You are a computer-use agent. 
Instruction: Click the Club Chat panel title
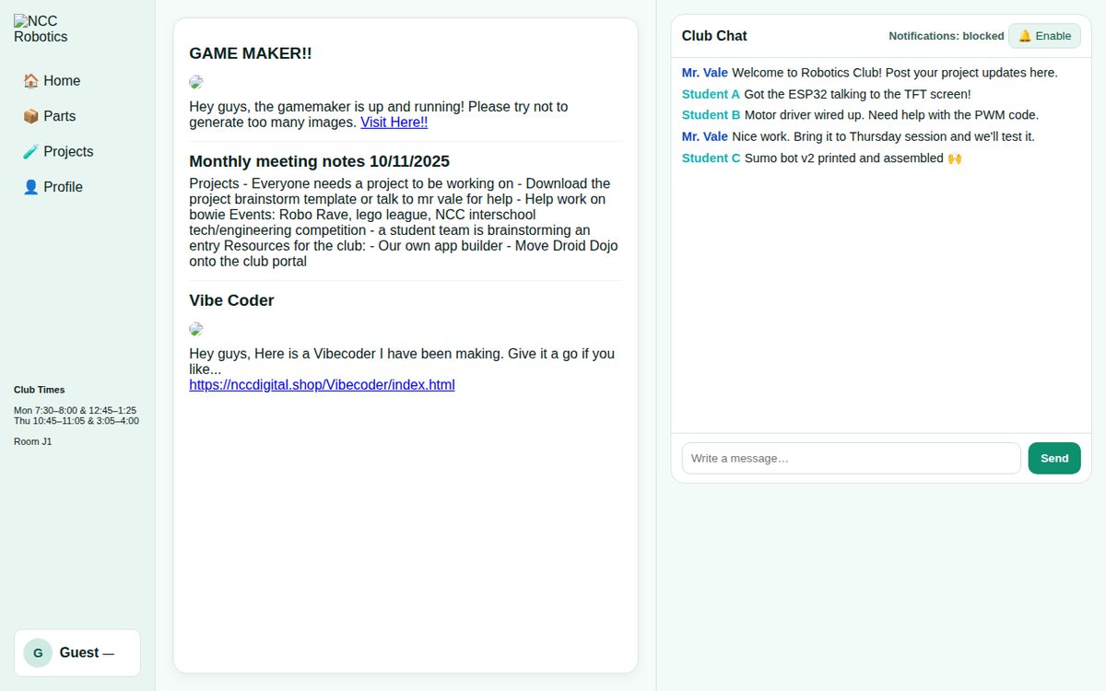pyautogui.click(x=714, y=36)
